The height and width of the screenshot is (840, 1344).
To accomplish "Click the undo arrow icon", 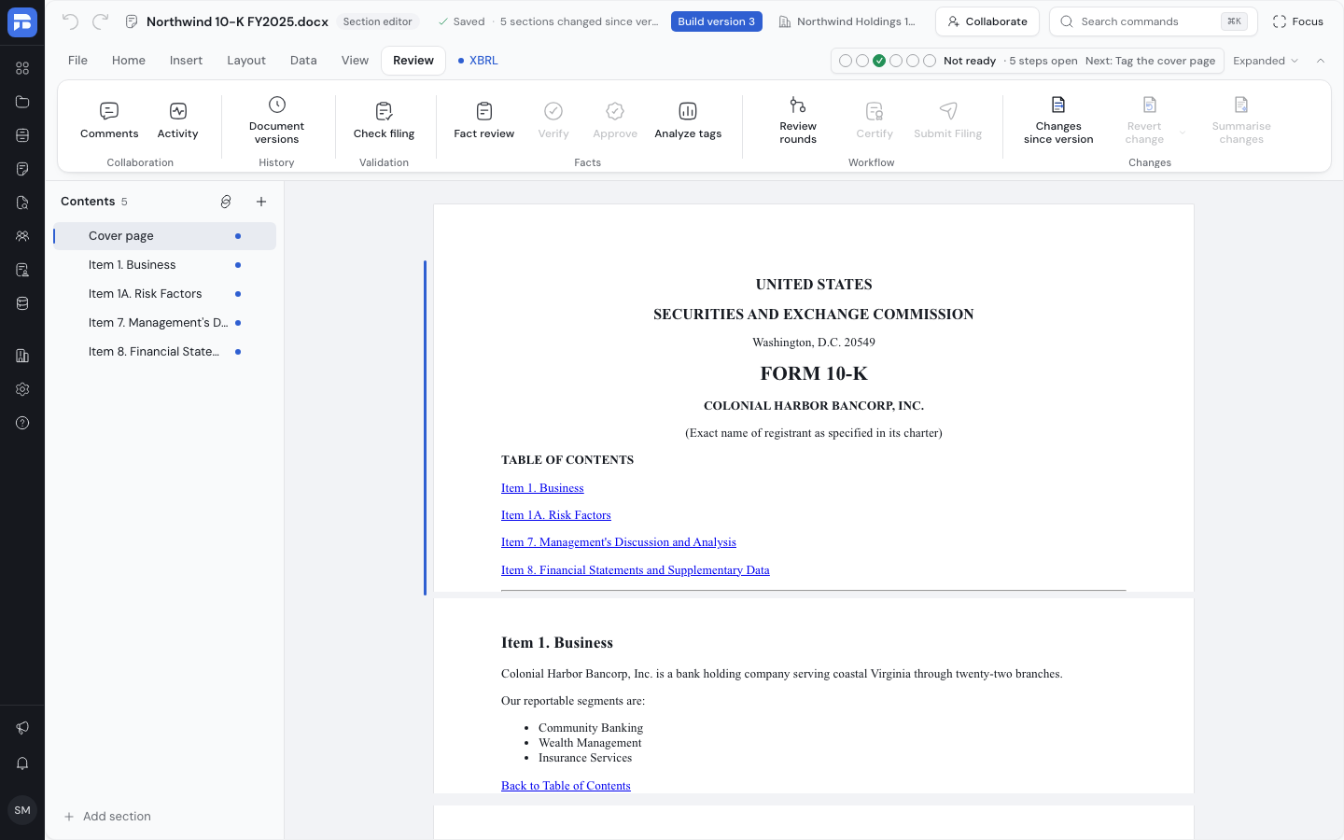I will pos(70,21).
